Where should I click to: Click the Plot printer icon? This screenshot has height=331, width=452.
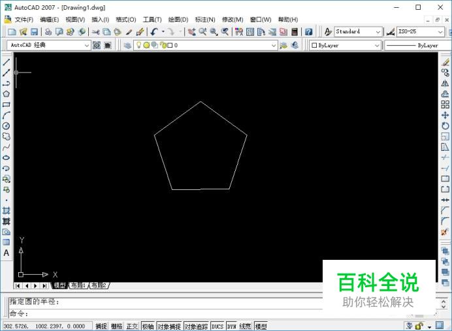click(x=48, y=32)
